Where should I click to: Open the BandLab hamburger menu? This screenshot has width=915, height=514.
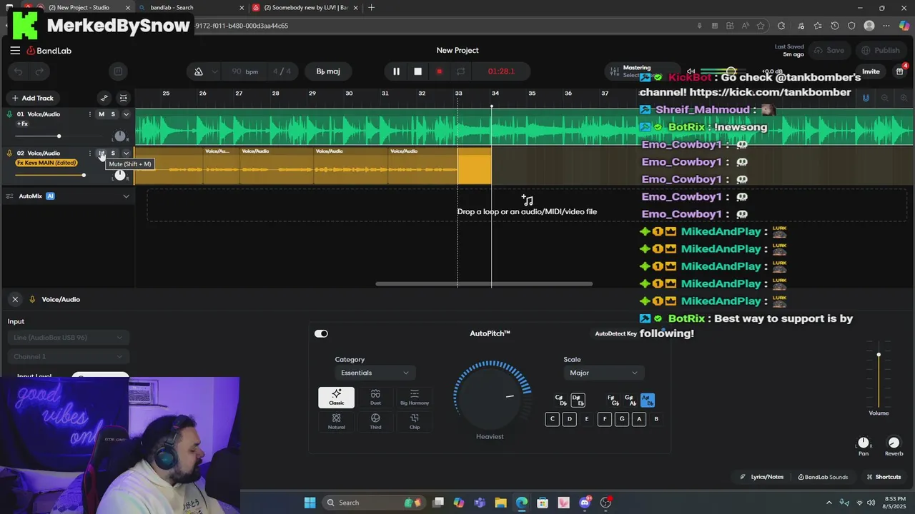click(x=15, y=51)
